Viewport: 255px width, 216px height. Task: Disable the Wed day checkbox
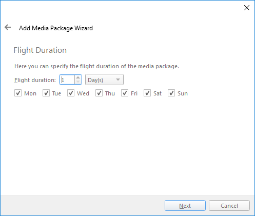71,93
